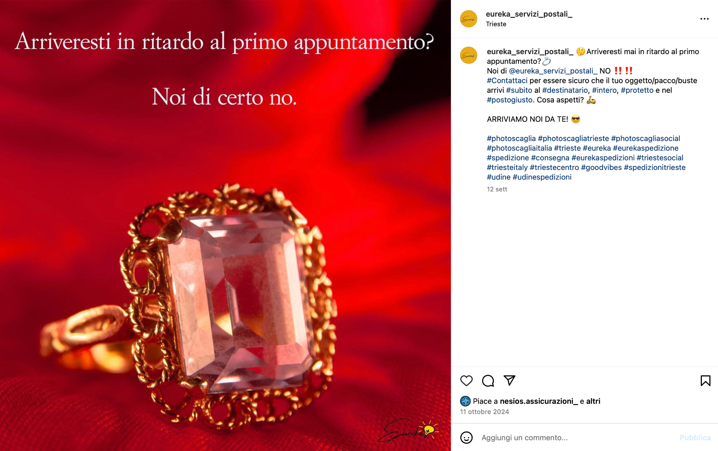Open nesios.assicurazioni_ profile from likes
718x451 pixels.
pos(538,401)
